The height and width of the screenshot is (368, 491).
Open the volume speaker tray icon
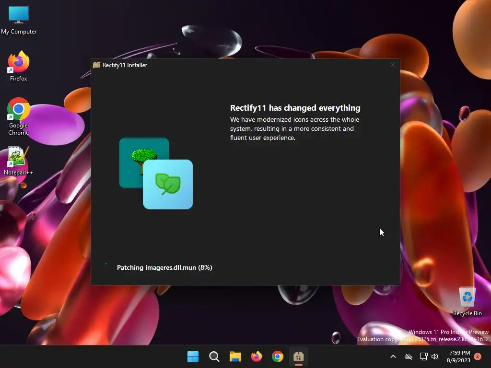tap(435, 356)
